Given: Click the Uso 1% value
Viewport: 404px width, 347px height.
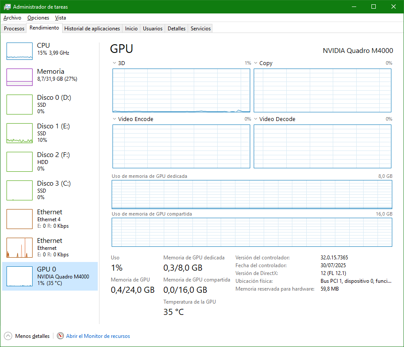Looking at the screenshot, I should click(x=117, y=268).
